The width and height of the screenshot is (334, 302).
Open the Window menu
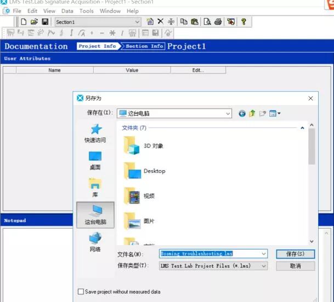click(x=110, y=11)
